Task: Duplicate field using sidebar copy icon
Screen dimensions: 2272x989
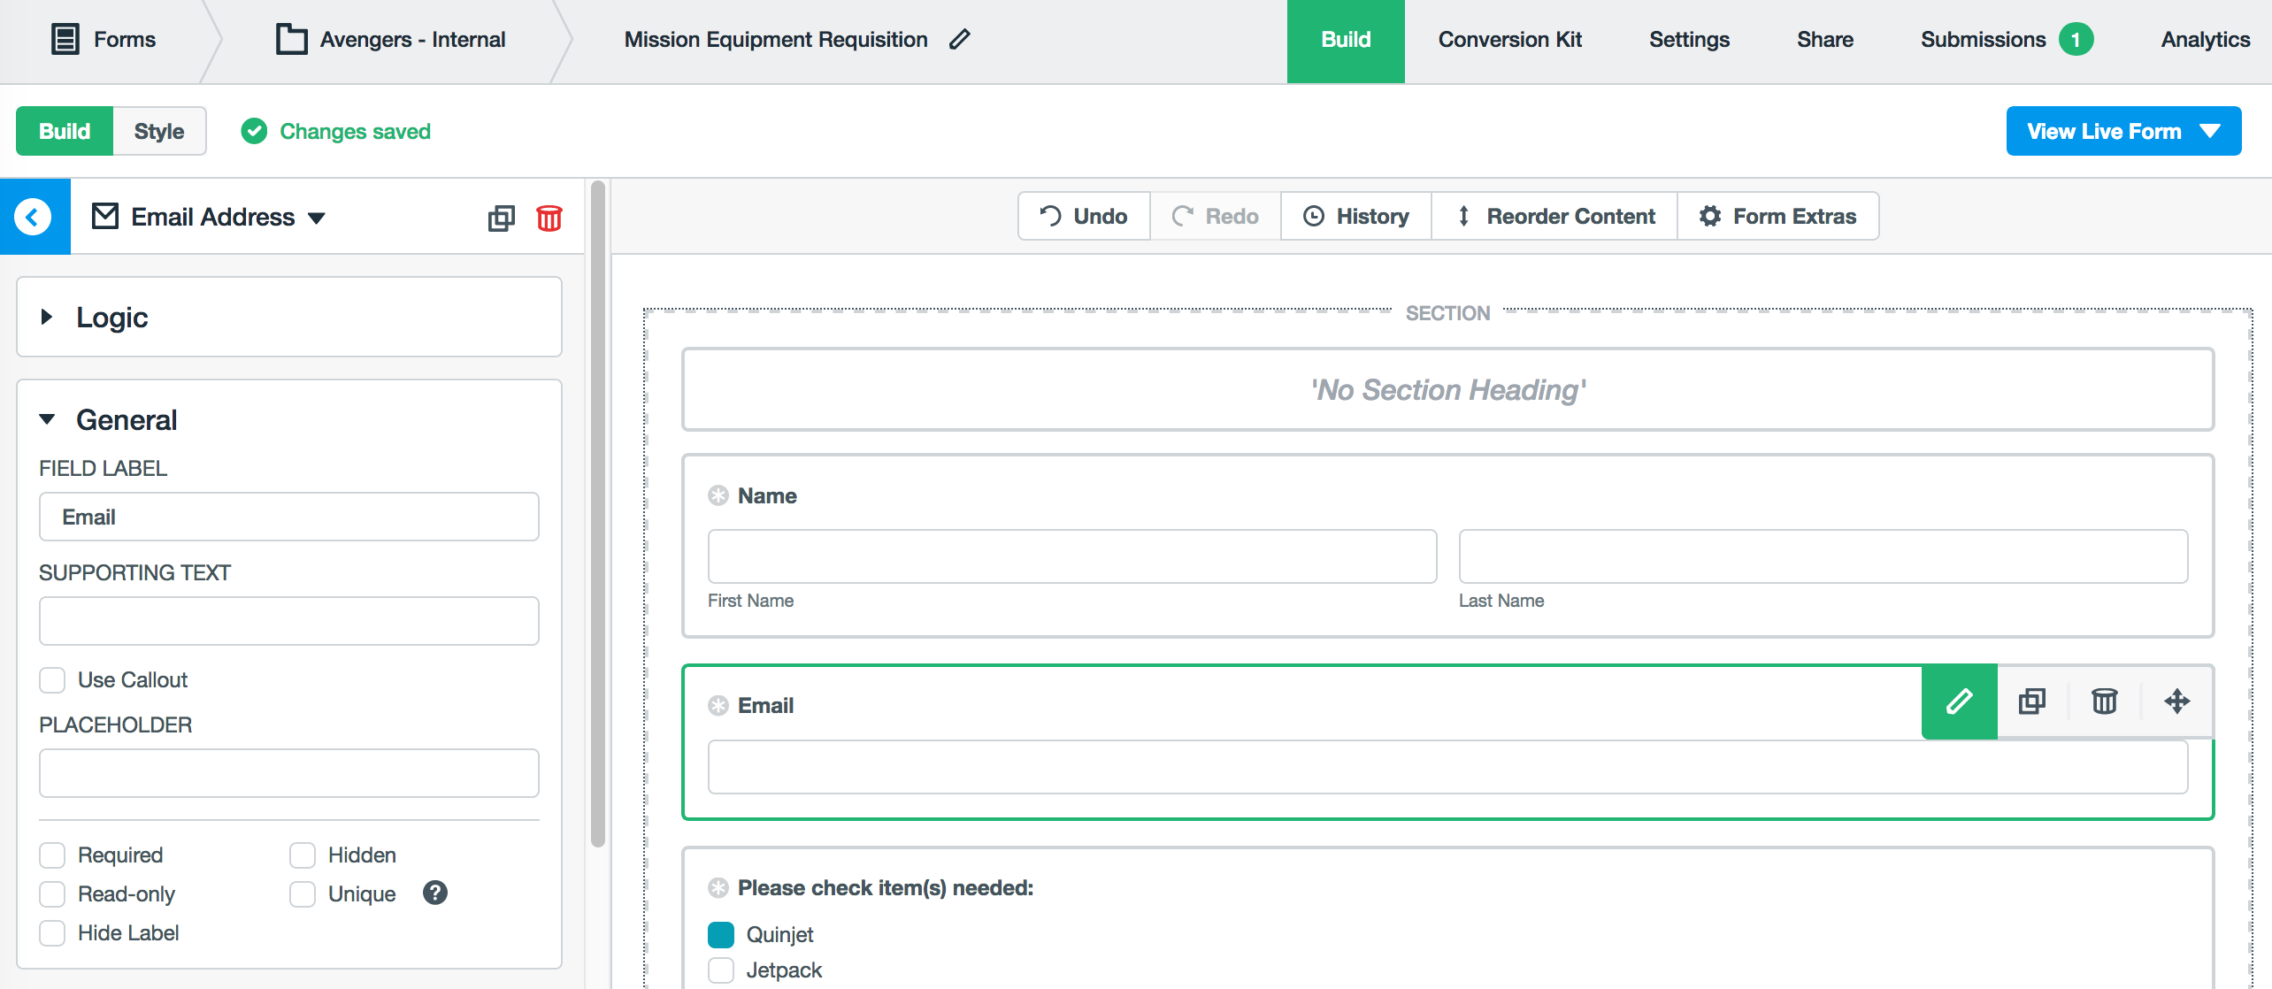Action: (501, 218)
